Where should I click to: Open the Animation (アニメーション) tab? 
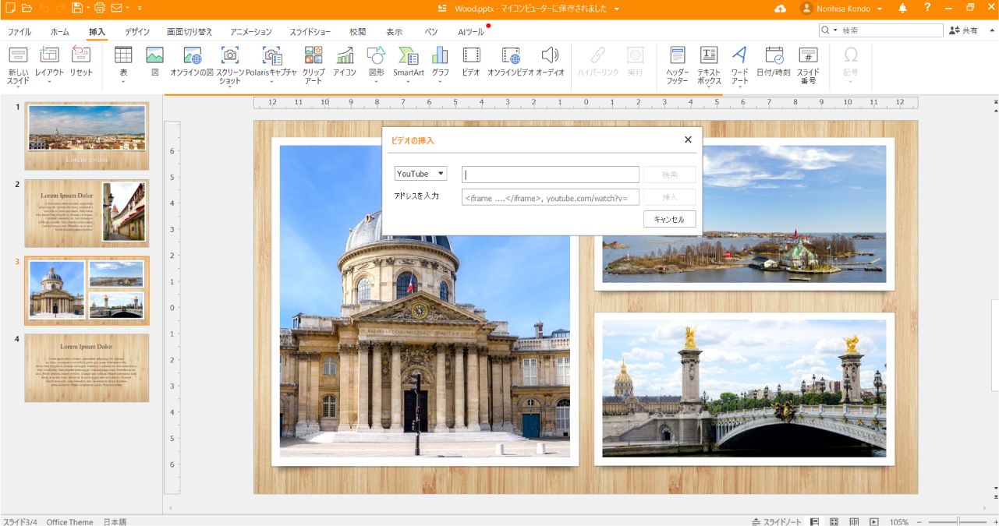point(250,32)
